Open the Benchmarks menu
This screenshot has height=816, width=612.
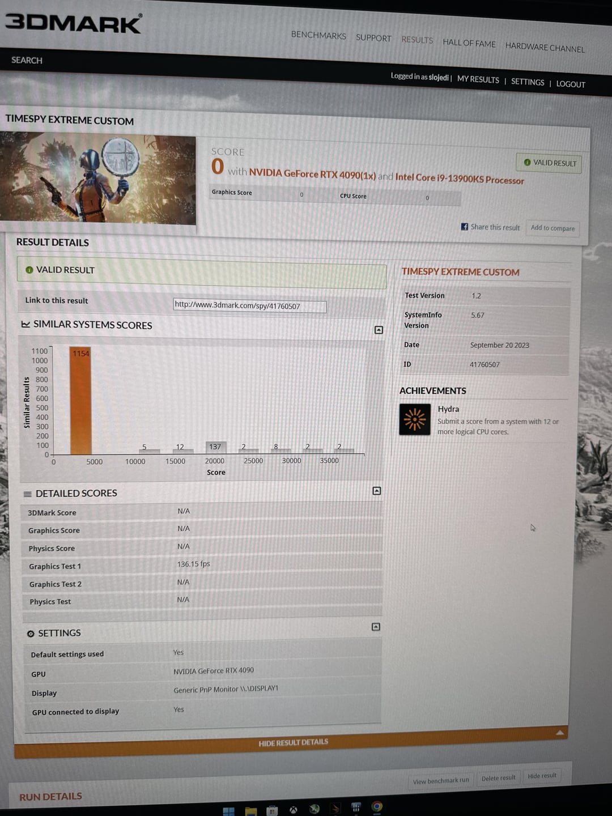coord(318,35)
